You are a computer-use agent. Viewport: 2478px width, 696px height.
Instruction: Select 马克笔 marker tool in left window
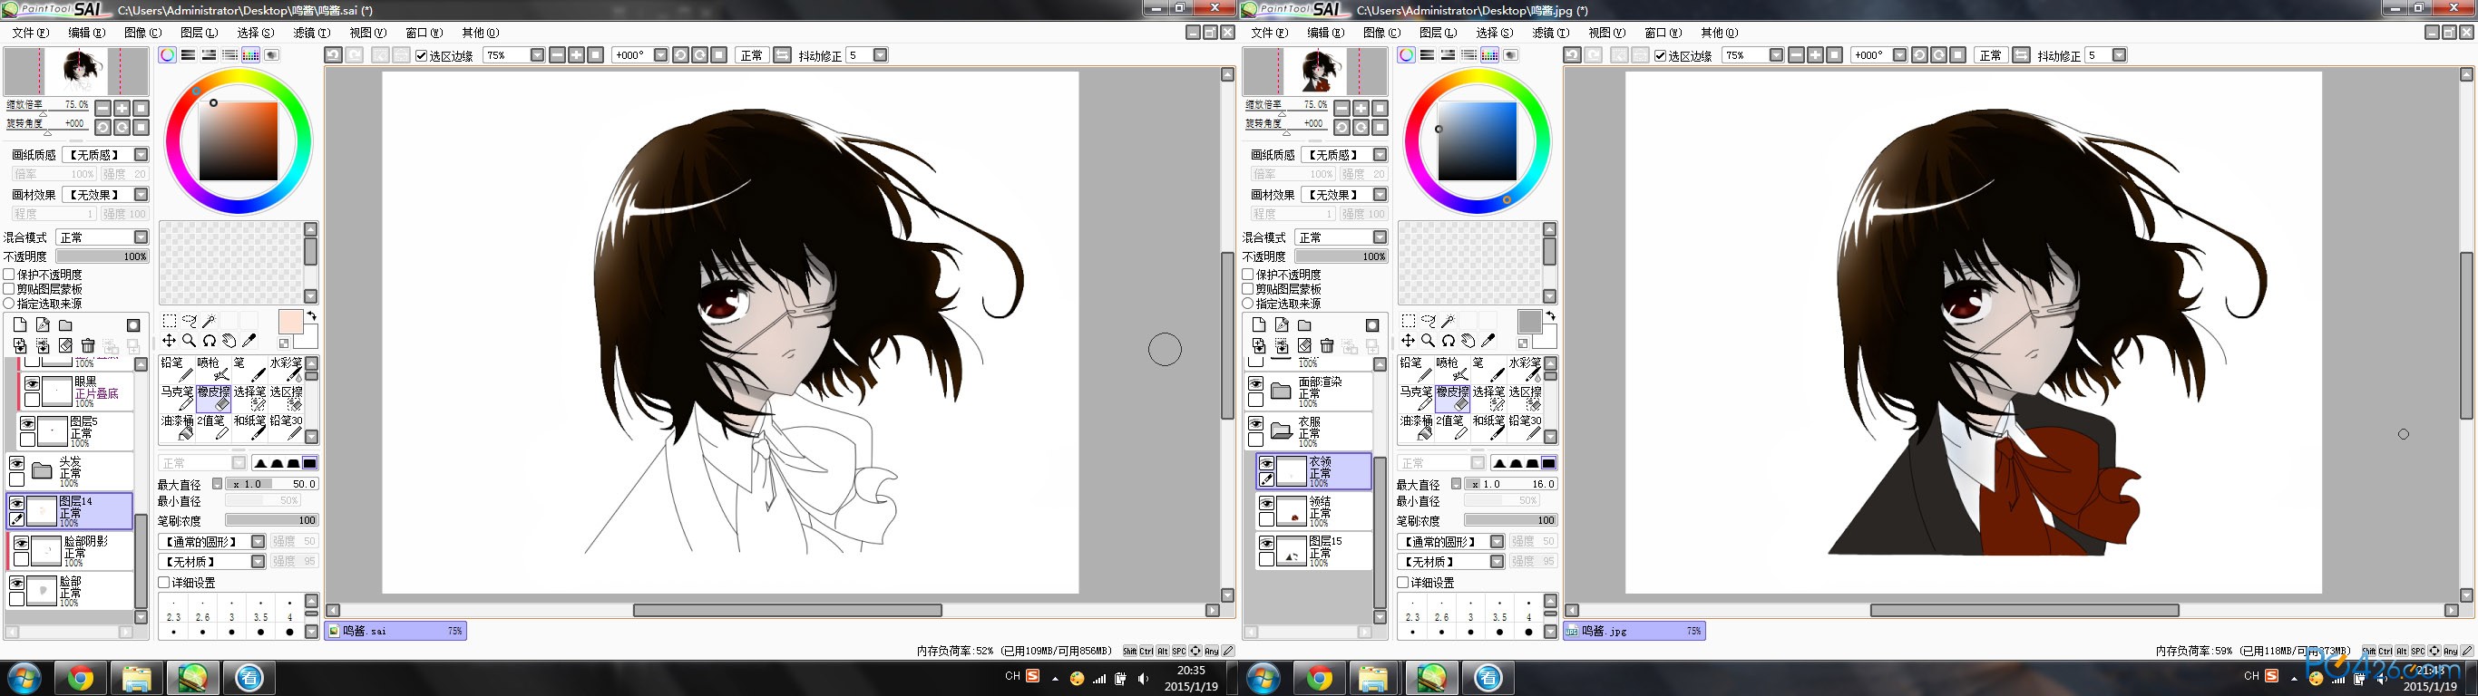[x=176, y=398]
